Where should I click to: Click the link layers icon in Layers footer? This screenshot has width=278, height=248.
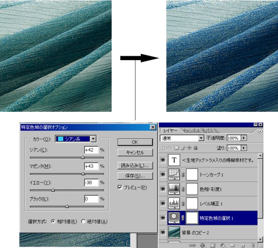coord(193,245)
